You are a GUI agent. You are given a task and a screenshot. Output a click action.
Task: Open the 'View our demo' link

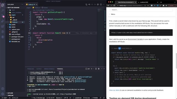114,90
